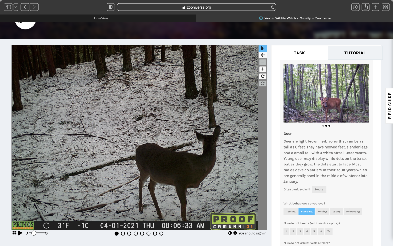Choose 5 for number of fawns
393x246 pixels.
click(x=314, y=232)
